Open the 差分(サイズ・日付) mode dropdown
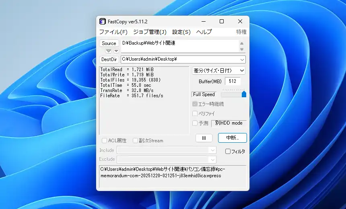 click(x=218, y=71)
